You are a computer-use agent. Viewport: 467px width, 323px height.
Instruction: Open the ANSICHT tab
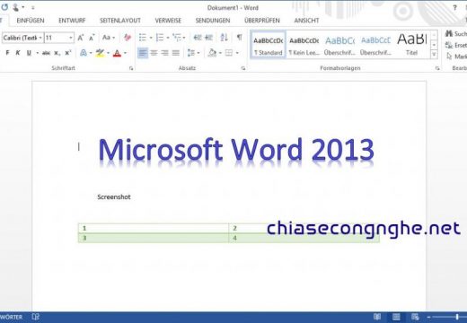click(306, 21)
